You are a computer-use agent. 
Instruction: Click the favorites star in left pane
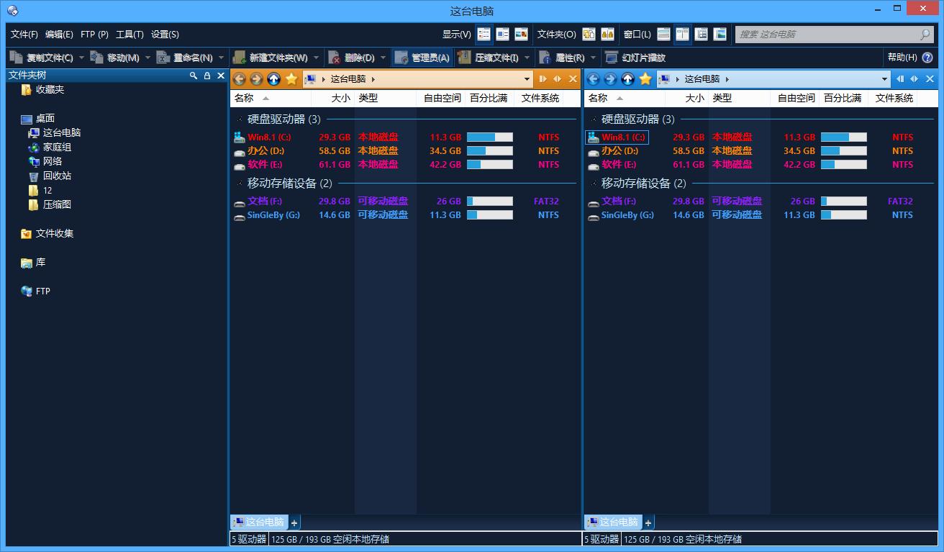291,79
